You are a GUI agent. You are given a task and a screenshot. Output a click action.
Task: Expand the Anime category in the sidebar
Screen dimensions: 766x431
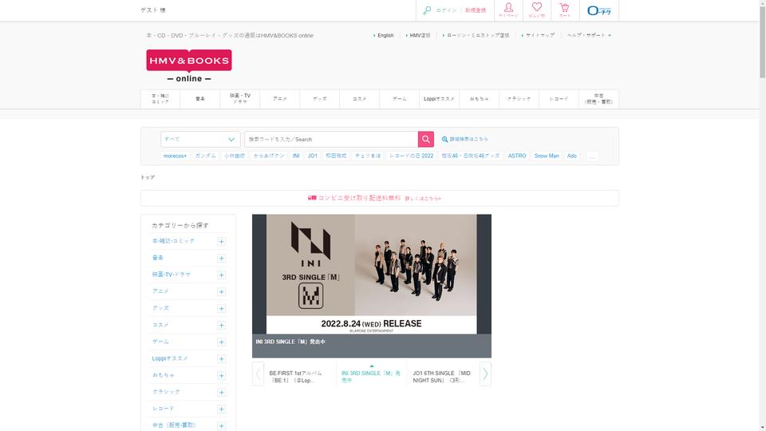coord(221,292)
